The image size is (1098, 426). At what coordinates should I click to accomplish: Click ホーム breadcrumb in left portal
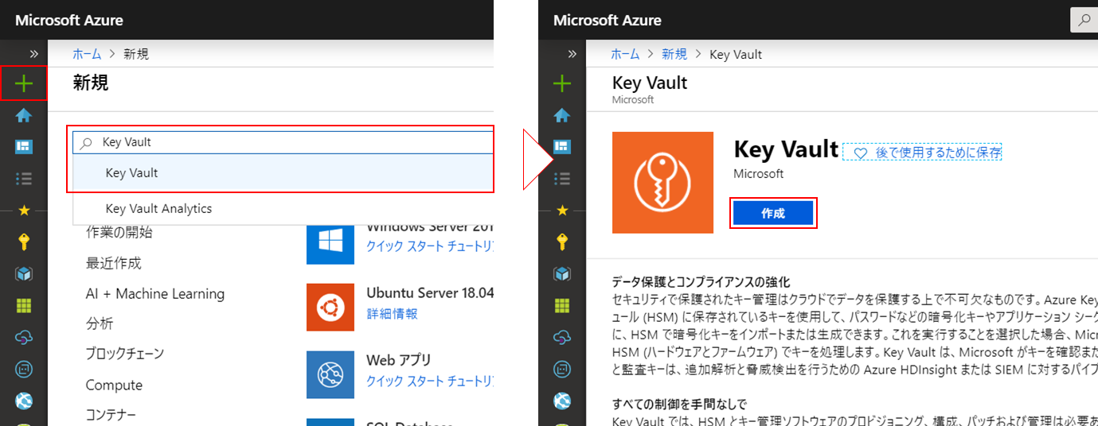[x=87, y=54]
